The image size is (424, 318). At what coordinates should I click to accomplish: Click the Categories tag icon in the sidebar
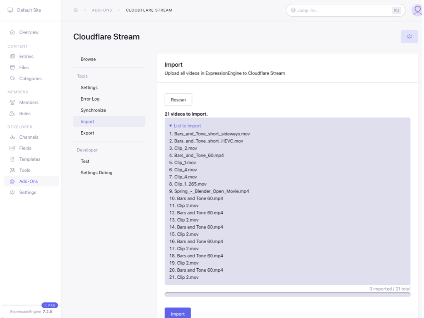point(12,78)
